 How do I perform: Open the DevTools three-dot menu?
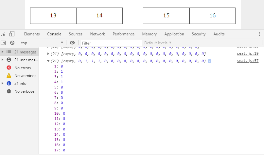pyautogui.click(x=259, y=34)
